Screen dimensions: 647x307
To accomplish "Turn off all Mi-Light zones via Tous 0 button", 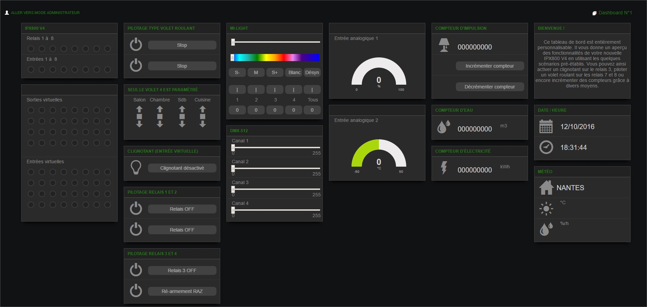I will click(312, 110).
